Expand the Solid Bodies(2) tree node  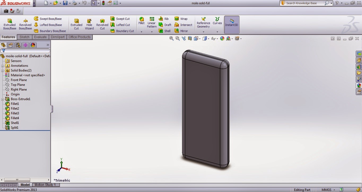click(x=2, y=70)
